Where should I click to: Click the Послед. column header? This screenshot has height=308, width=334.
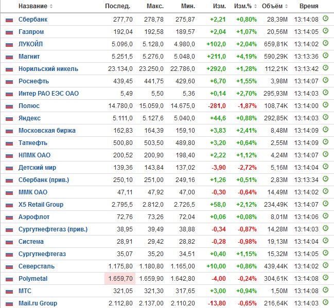point(117,6)
